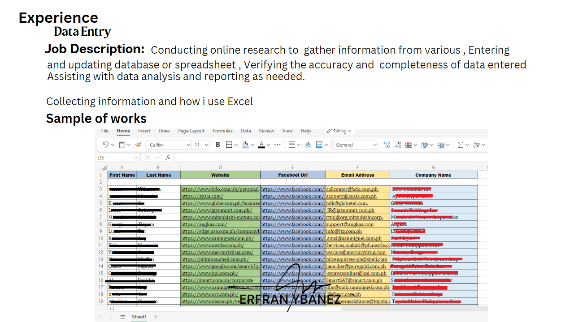Click the Cancel X beside the formula bar

click(x=147, y=157)
